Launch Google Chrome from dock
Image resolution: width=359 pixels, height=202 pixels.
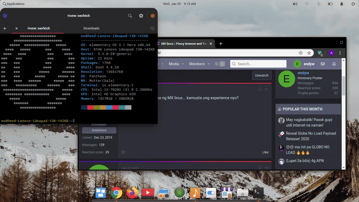point(116,193)
